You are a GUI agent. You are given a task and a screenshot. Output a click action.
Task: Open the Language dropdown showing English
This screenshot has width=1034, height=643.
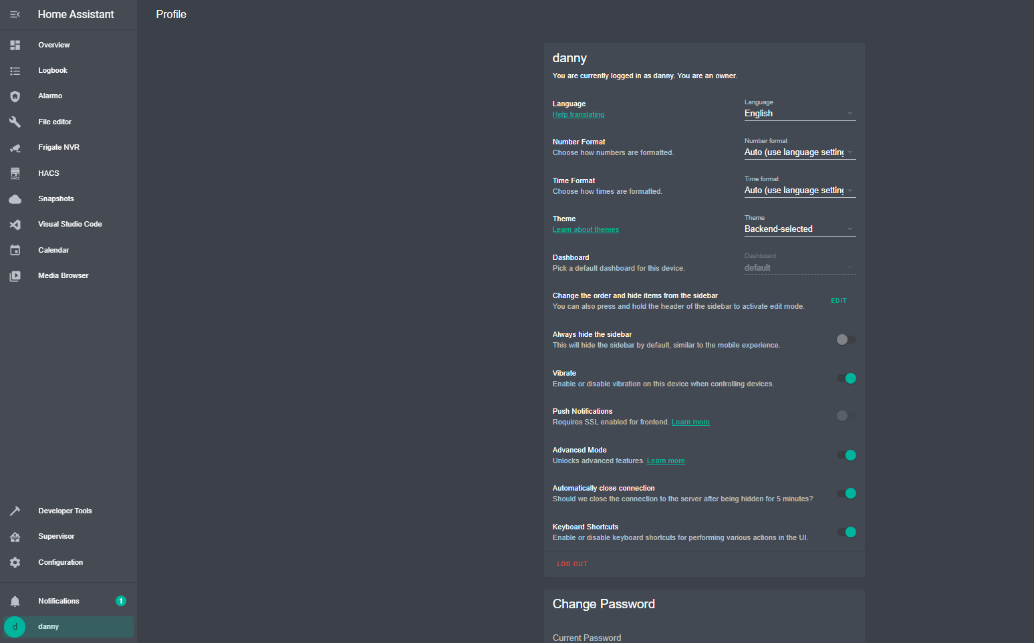(800, 110)
